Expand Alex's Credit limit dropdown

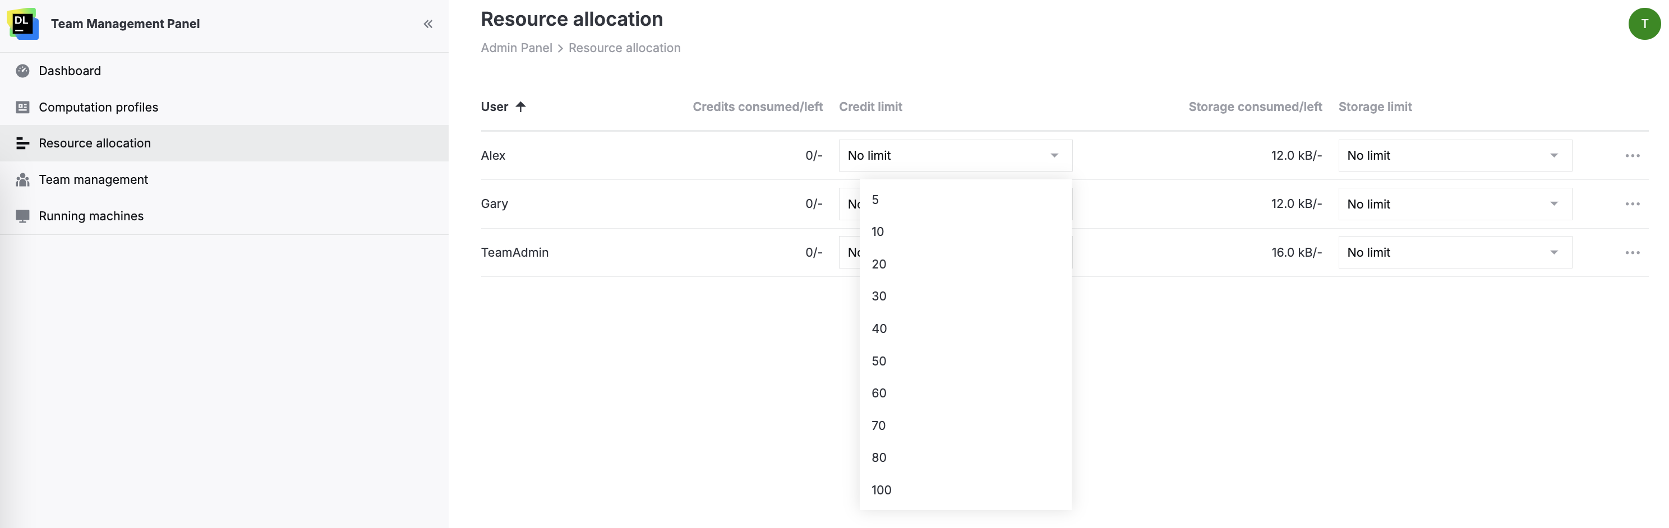tap(955, 155)
